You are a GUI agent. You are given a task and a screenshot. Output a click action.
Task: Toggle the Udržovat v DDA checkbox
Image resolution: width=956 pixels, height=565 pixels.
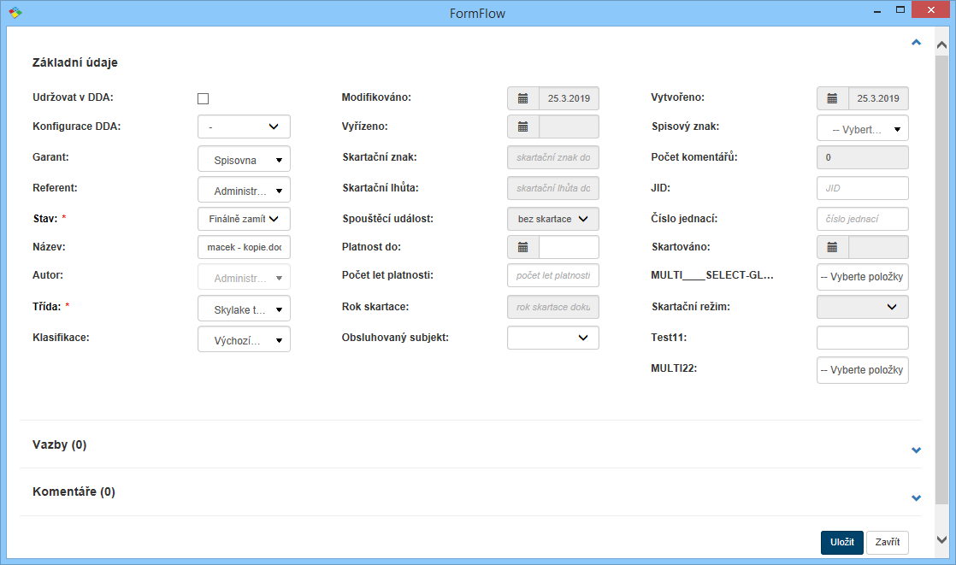pyautogui.click(x=204, y=98)
